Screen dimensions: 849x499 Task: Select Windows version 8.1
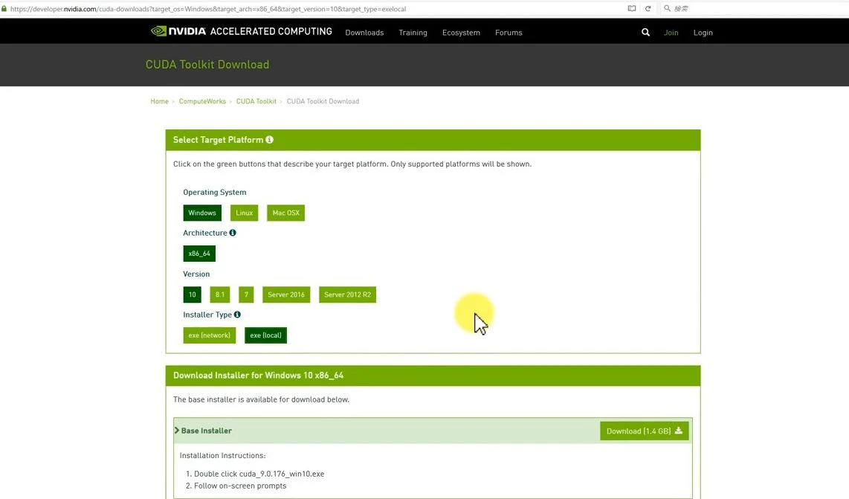coord(220,294)
